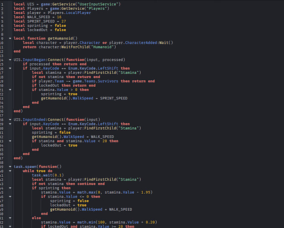The height and width of the screenshot is (228, 284).
Task: Click 'sprinting = true' on line 22
Action: [x=59, y=94]
